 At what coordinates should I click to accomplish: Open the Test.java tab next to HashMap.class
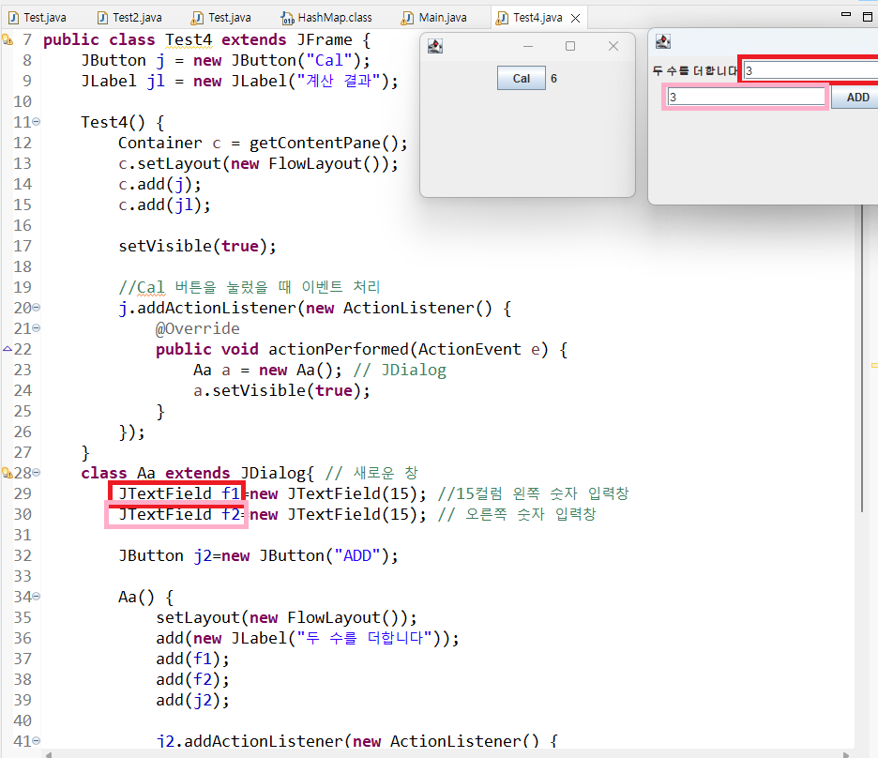tap(221, 18)
